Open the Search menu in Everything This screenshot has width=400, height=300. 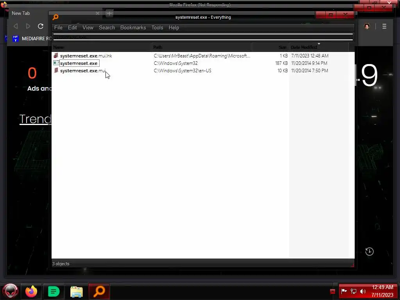pos(107,28)
